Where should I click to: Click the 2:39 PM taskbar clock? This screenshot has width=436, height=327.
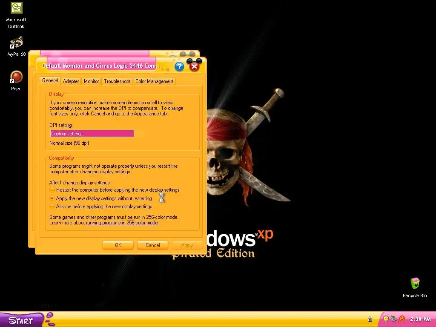(420, 319)
